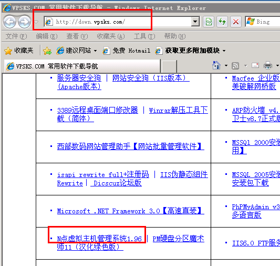Open the 帮助(H) menu
The height and width of the screenshot is (266, 280).
pyautogui.click(x=175, y=36)
